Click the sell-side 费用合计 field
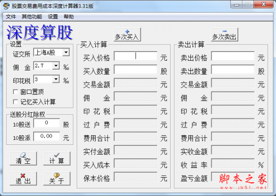Viewport: 276px width, 196px height. tap(233, 137)
